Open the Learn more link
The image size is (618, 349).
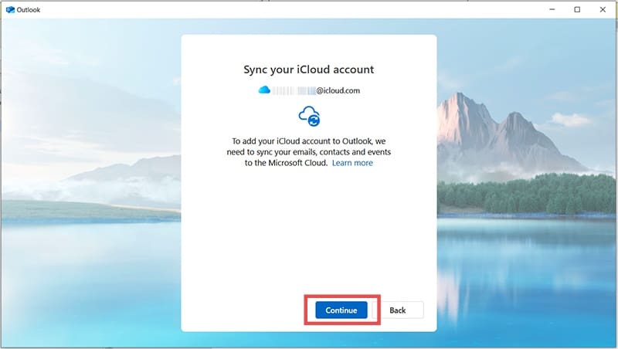(352, 163)
